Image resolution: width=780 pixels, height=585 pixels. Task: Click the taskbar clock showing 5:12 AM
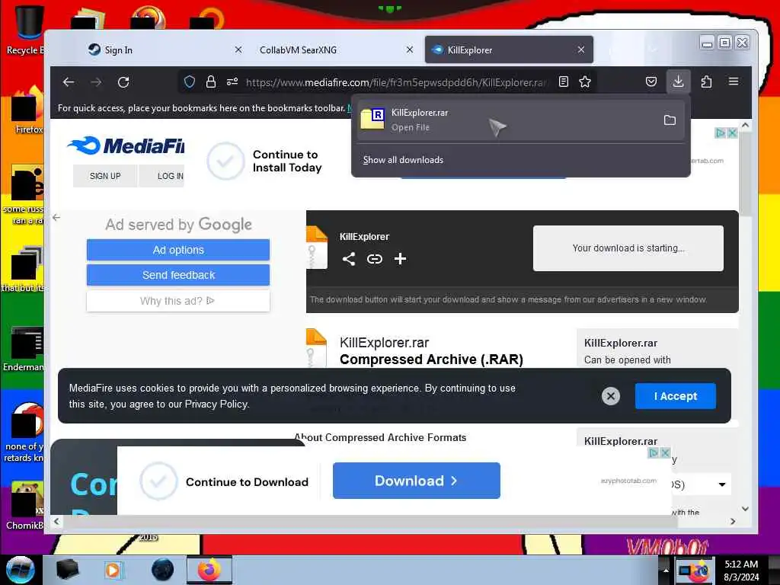741,571
